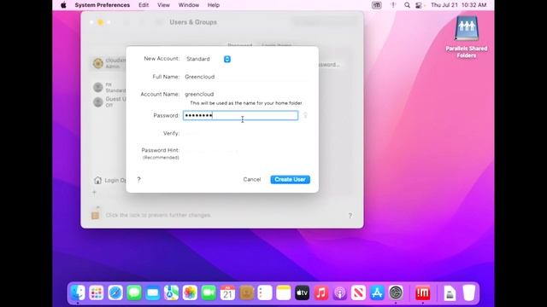Screen dimensions: 547x307
Task: Click the Verify password field
Action: [x=246, y=133]
